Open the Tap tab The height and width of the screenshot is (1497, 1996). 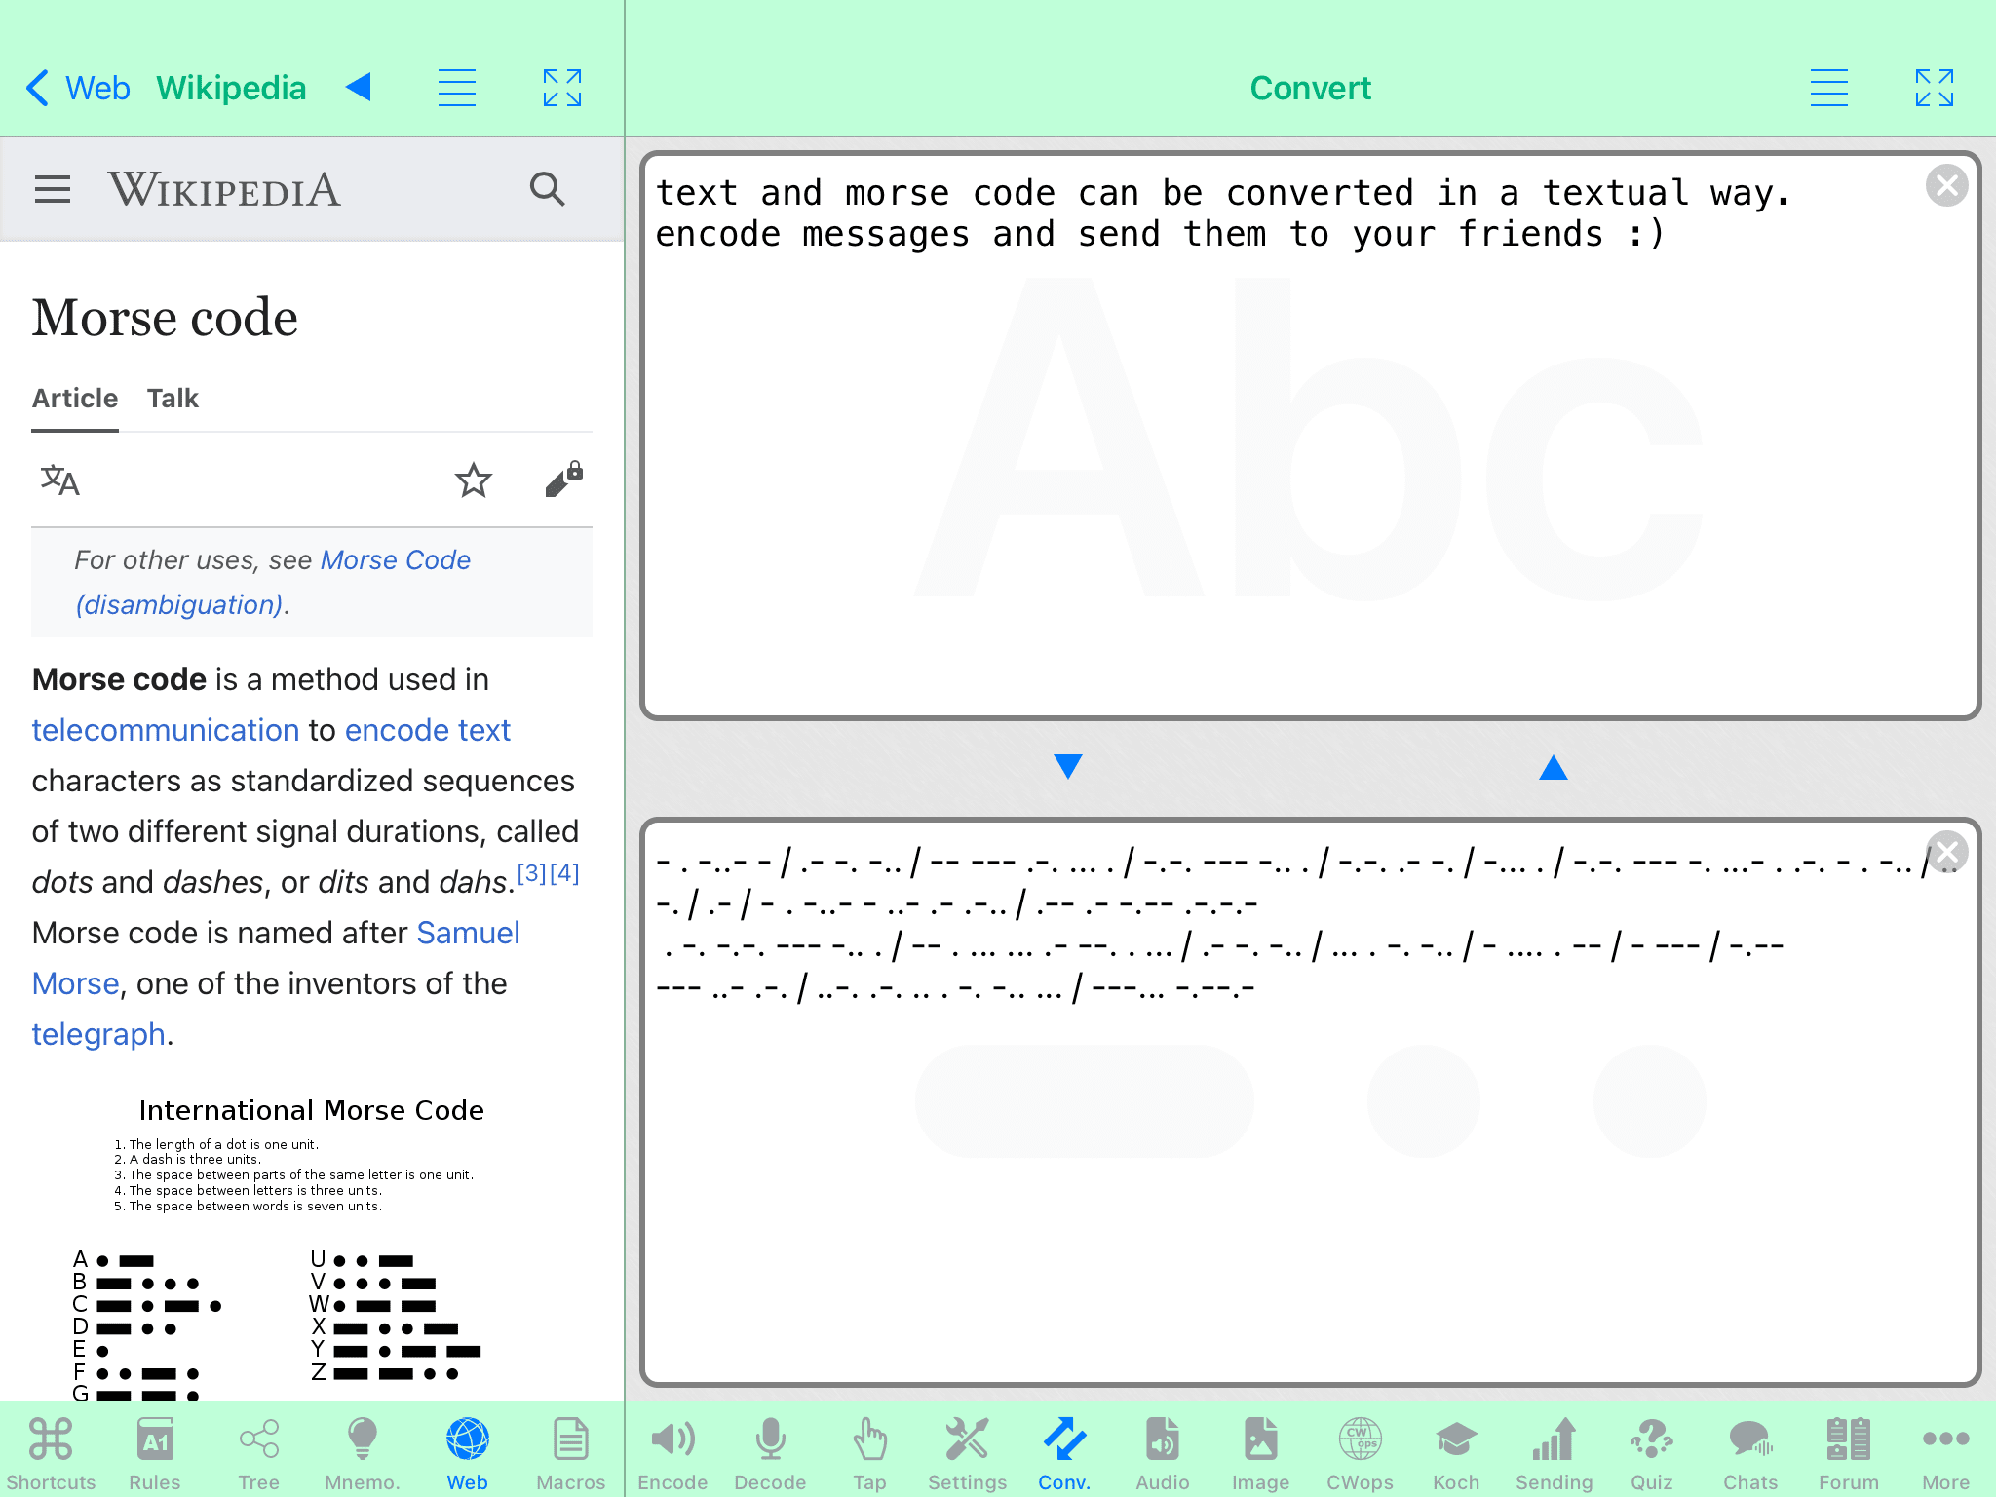[x=869, y=1453]
